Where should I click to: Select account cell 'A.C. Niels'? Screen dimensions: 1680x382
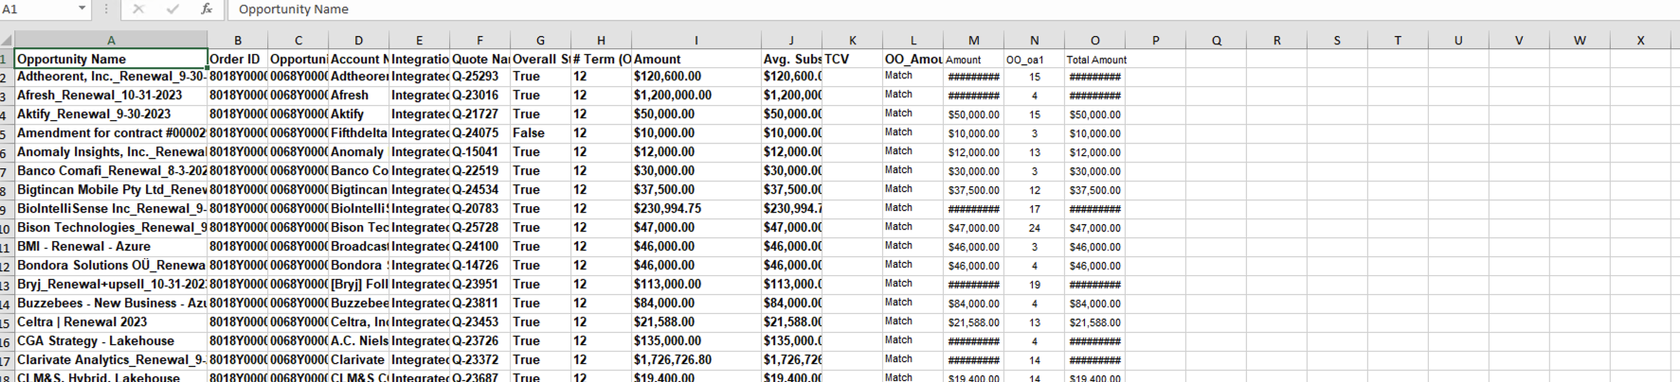[x=358, y=341]
